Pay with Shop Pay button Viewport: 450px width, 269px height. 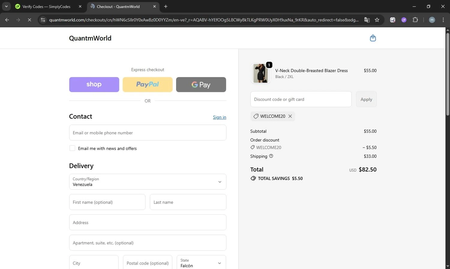pos(94,84)
